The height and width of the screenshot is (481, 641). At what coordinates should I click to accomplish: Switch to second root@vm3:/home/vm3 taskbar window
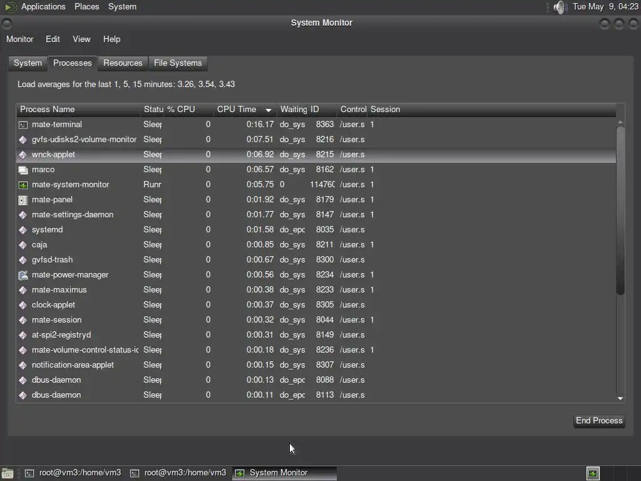(x=178, y=473)
